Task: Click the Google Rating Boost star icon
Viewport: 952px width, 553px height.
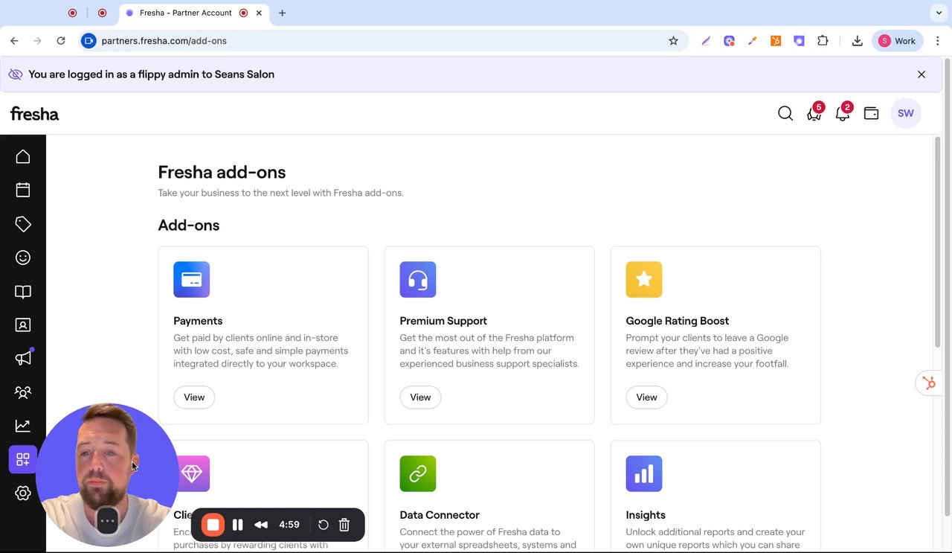Action: coord(644,279)
